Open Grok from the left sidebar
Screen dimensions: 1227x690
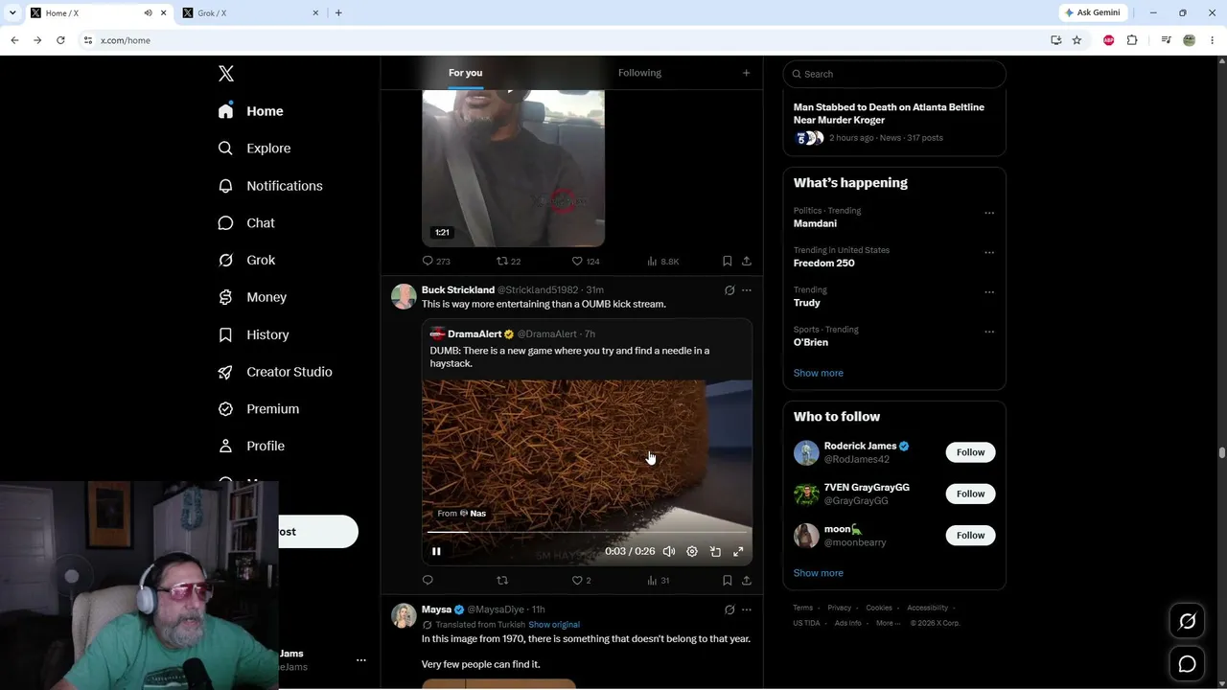(246, 260)
